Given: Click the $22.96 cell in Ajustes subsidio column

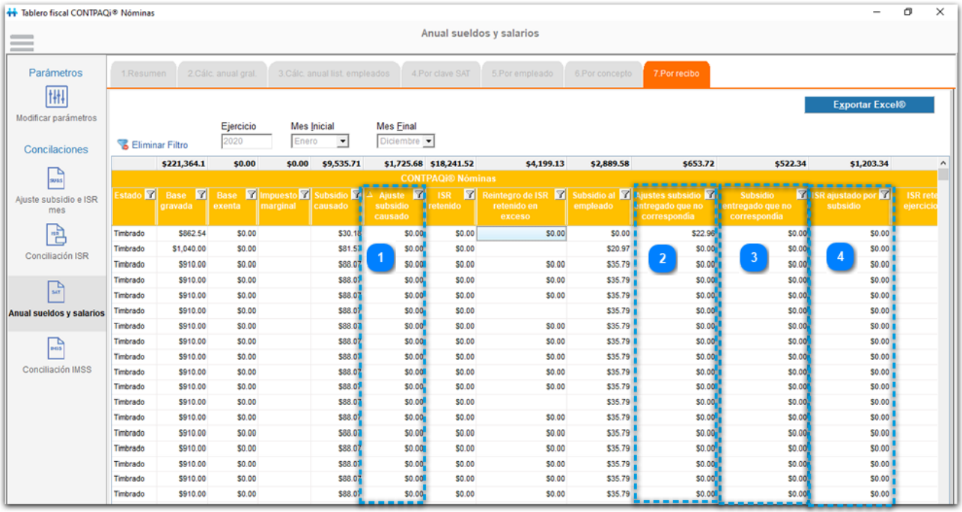Looking at the screenshot, I should [675, 234].
